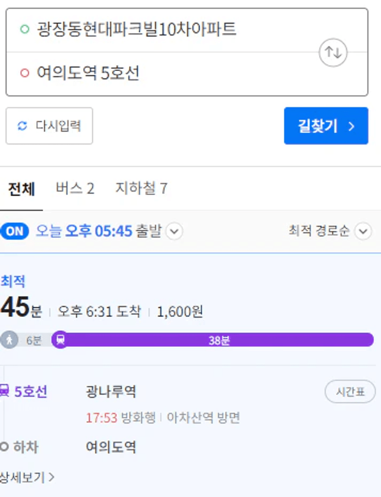
Task: Click the purple 38분 subway segment bar
Action: 219,340
